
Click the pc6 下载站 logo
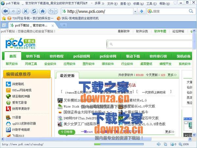[20, 43]
